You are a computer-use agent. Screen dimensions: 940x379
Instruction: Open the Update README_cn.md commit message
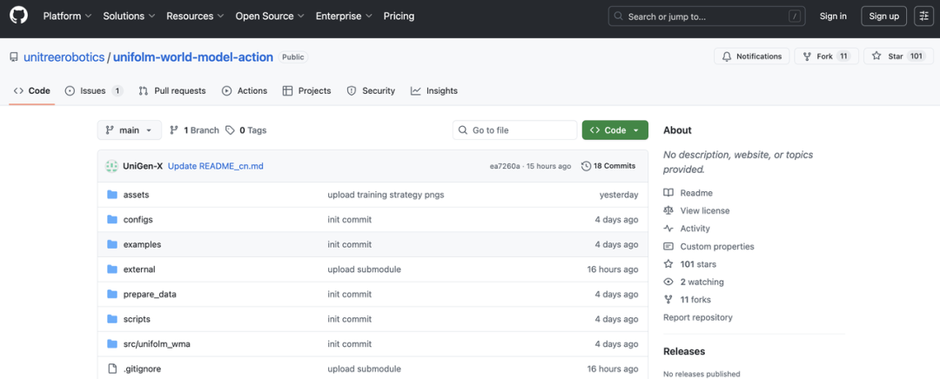215,166
